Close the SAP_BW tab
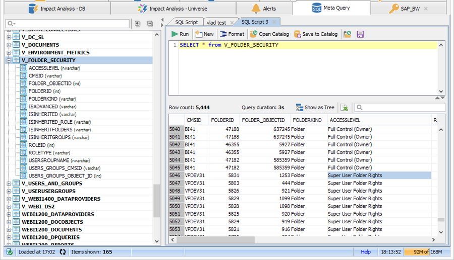Viewport: 454px width, 260px height. coord(426,9)
